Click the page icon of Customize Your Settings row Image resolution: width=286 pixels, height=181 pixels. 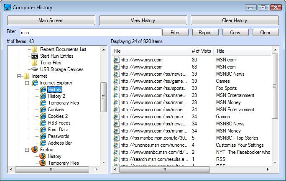pyautogui.click(x=116, y=145)
